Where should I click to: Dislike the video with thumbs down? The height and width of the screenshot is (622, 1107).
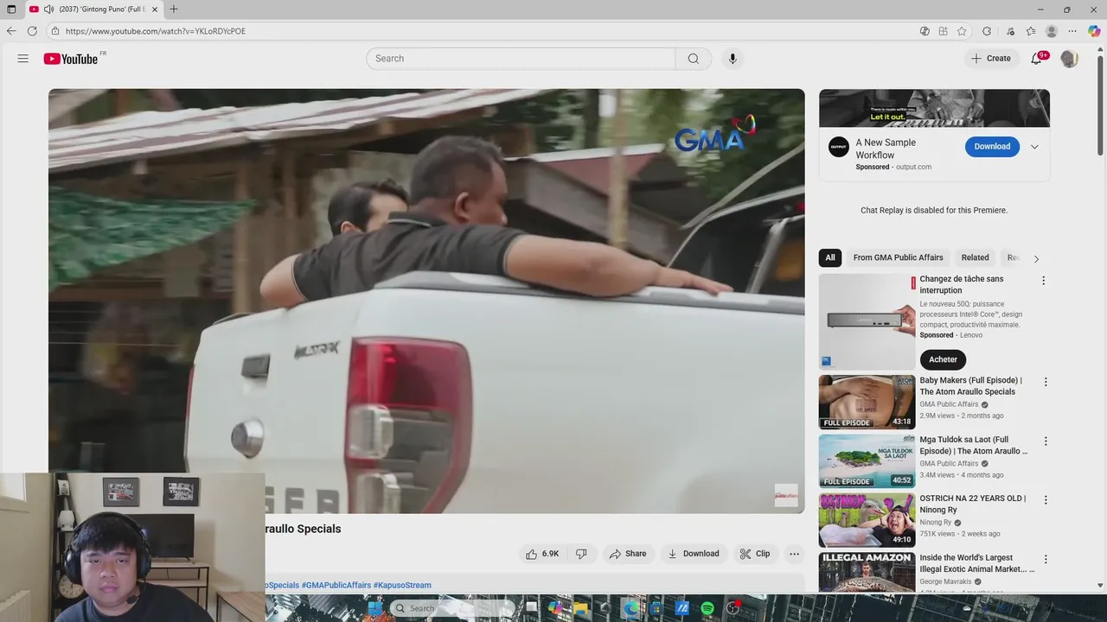click(x=581, y=554)
